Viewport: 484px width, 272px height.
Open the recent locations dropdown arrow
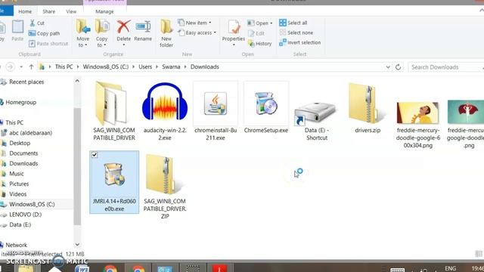pos(21,66)
